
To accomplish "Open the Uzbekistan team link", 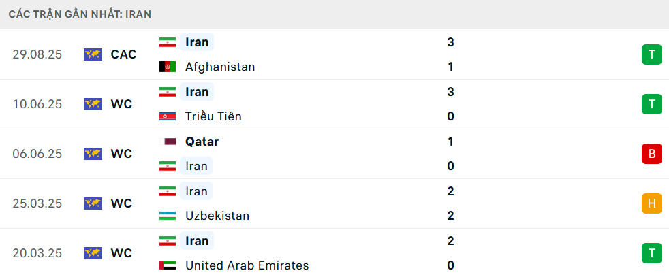I will [217, 216].
